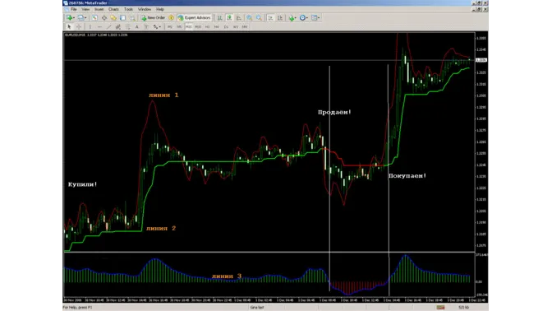
Task: Select the text 'A' tool
Action: pos(137,27)
